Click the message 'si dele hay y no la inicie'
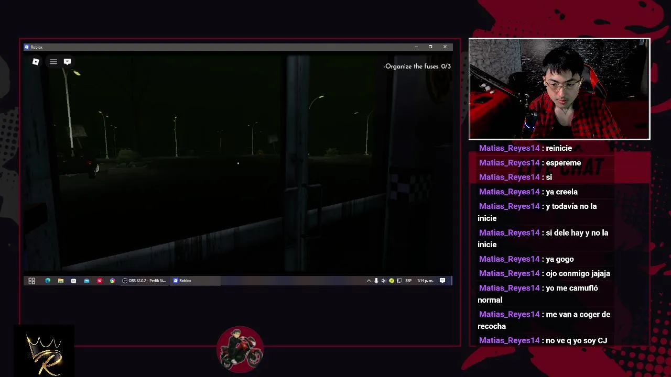The image size is (671, 377). (543, 238)
